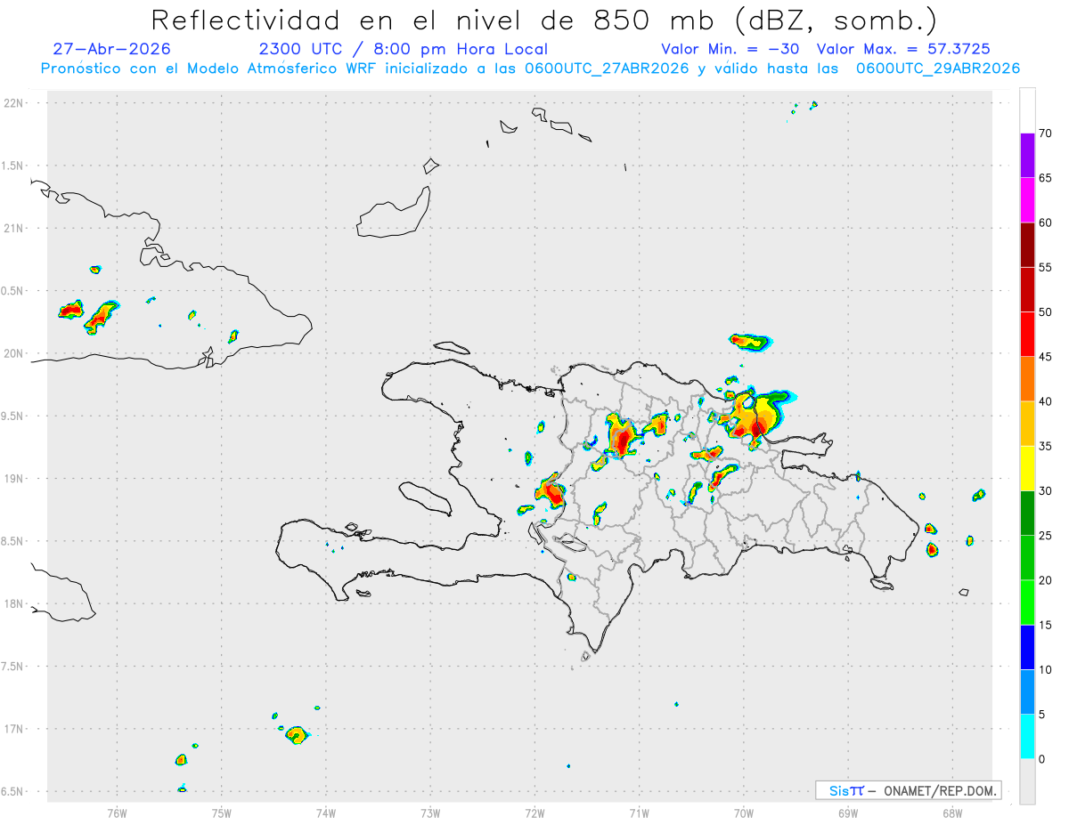Select the yellow 30-35 dBZ legend band
This screenshot has width=1069, height=825.
(1027, 468)
